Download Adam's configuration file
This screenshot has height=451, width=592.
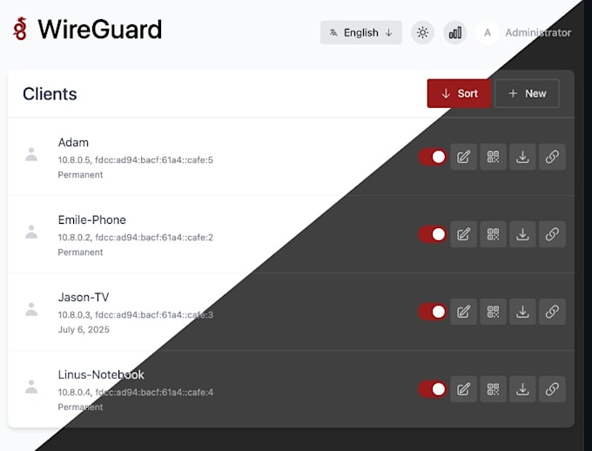pos(522,157)
